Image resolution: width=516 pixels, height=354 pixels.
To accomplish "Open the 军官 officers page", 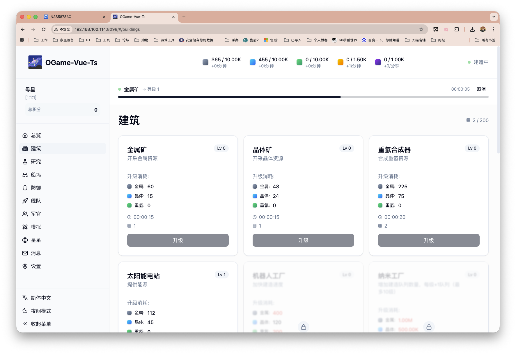I will coord(36,214).
